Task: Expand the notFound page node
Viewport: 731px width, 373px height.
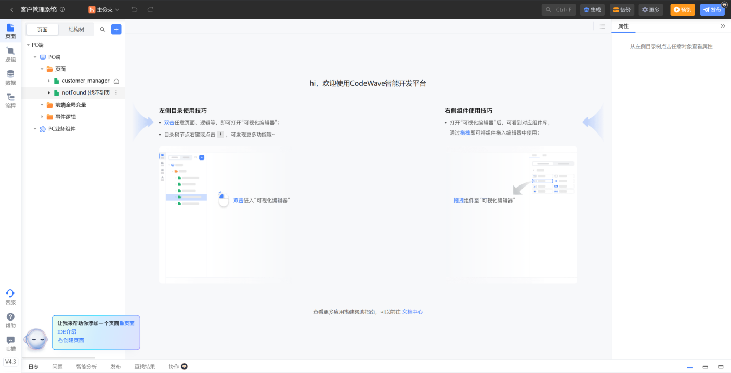Action: click(x=49, y=92)
